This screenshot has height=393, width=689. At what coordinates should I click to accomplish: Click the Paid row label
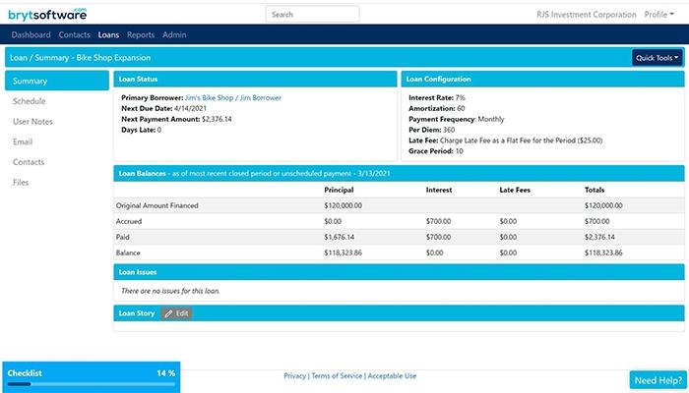[x=123, y=238]
